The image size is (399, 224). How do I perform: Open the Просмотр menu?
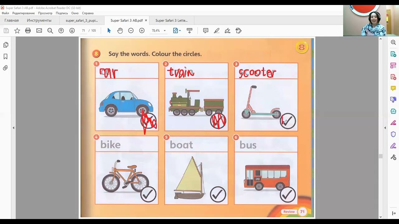coord(45,13)
